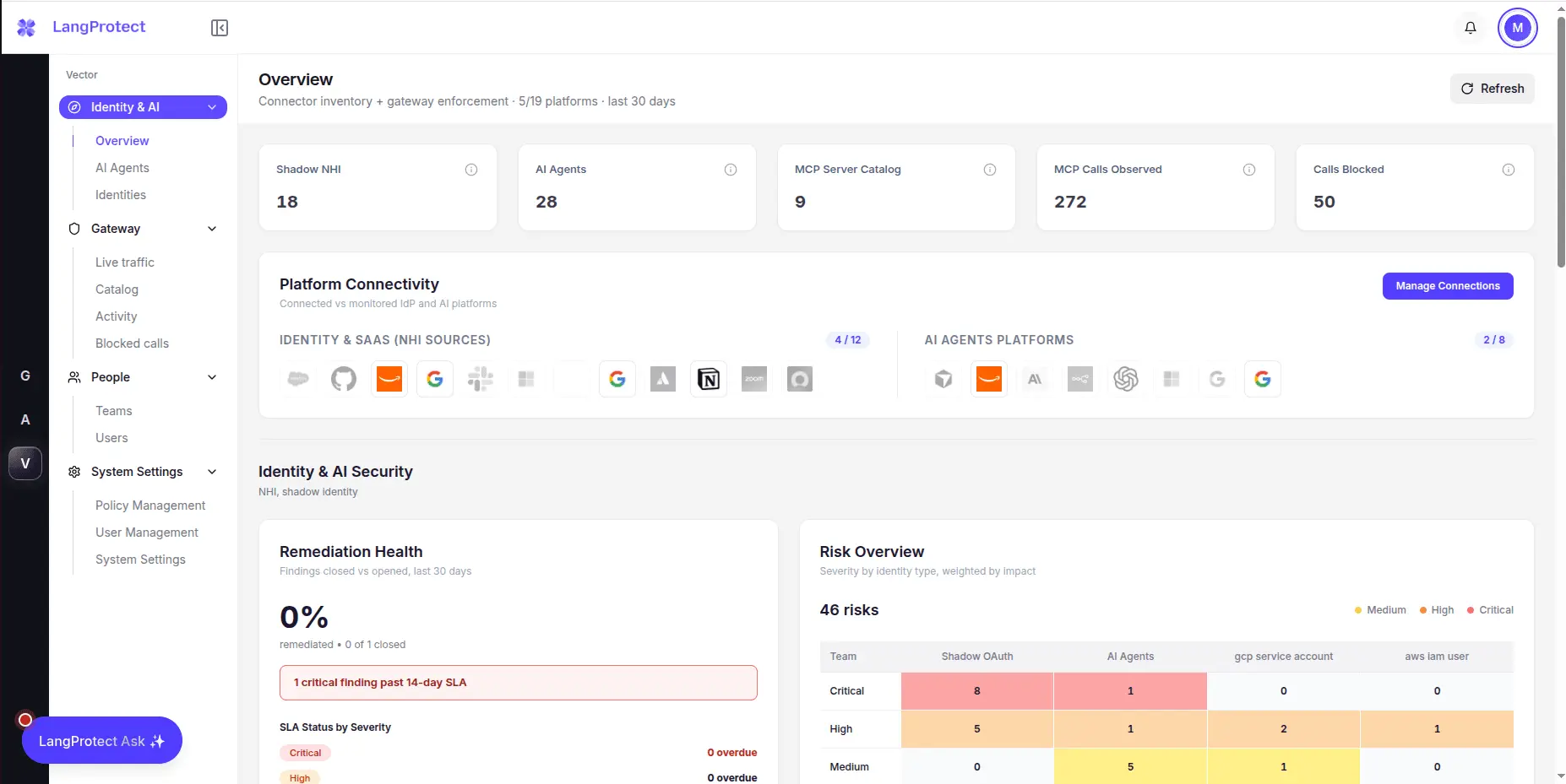Select the Notion connector icon
The image size is (1566, 784).
pos(709,379)
